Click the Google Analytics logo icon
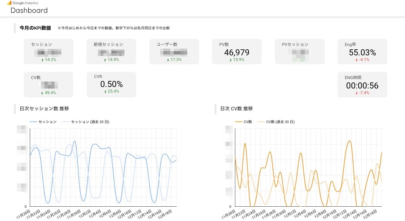The width and height of the screenshot is (405, 221). pyautogui.click(x=9, y=3)
